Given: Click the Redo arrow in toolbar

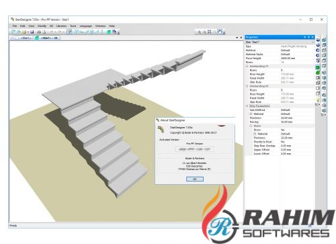Looking at the screenshot, I should (60, 32).
